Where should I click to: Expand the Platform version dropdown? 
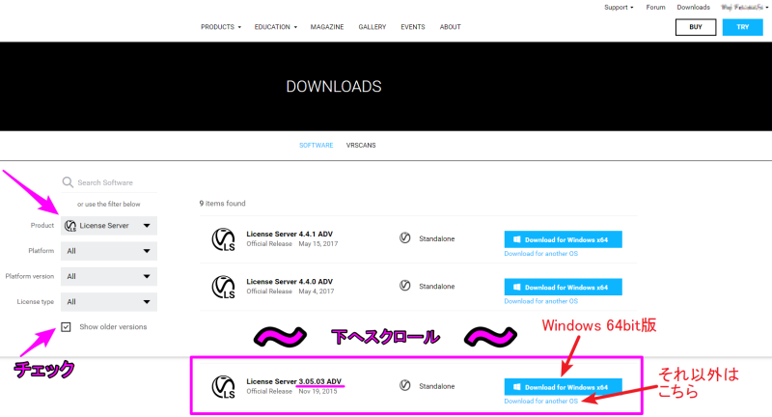coord(109,276)
